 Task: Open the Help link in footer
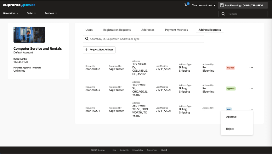114,150
